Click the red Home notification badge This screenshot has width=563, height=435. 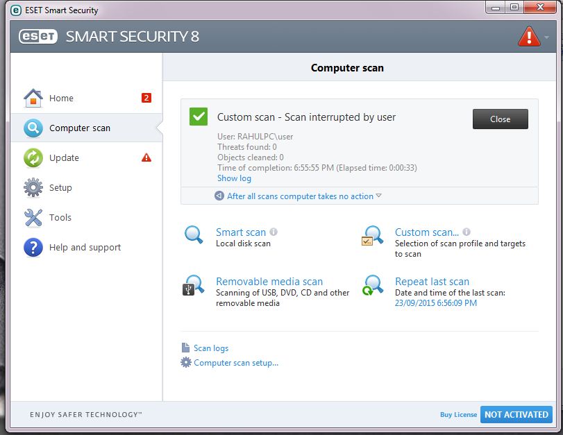[x=146, y=98]
